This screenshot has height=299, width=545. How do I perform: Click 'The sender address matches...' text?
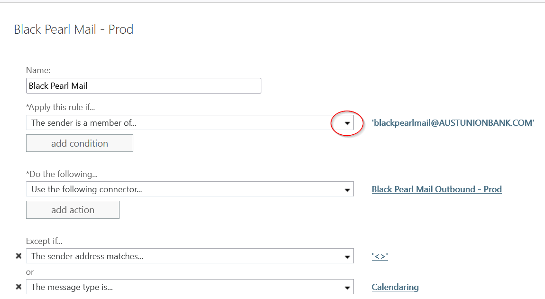click(87, 256)
